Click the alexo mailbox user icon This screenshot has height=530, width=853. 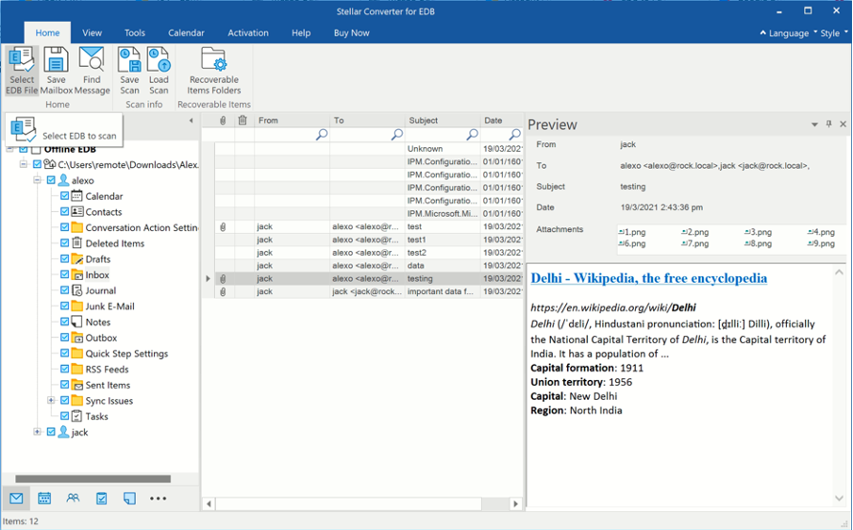click(63, 180)
